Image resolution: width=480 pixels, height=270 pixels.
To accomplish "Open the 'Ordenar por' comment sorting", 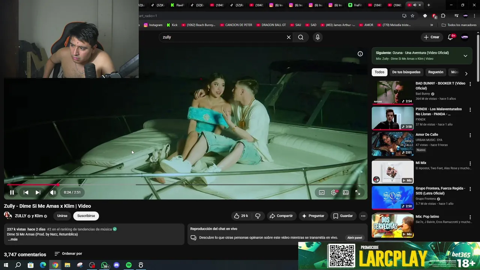I will coord(68,254).
